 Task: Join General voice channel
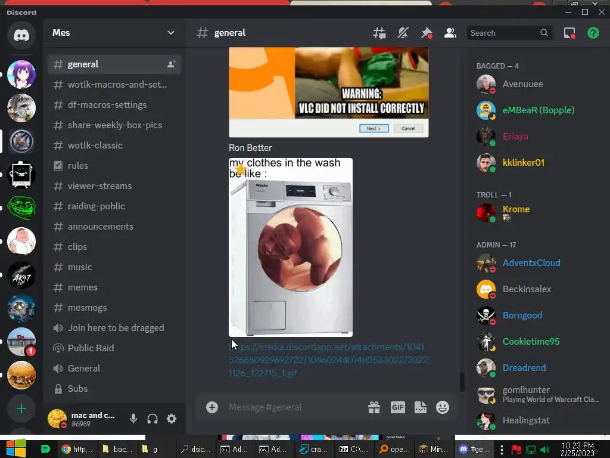[114, 368]
